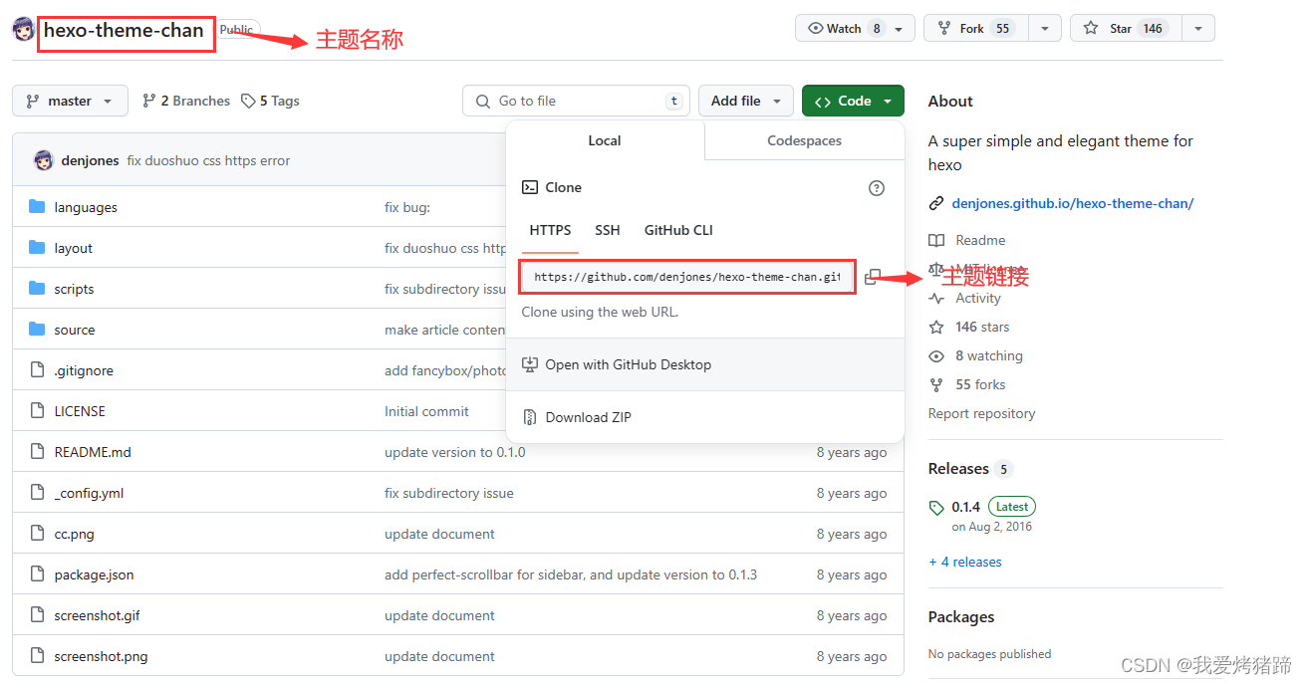Open the .gitignore file
Viewport: 1307px width, 684px height.
(x=84, y=370)
